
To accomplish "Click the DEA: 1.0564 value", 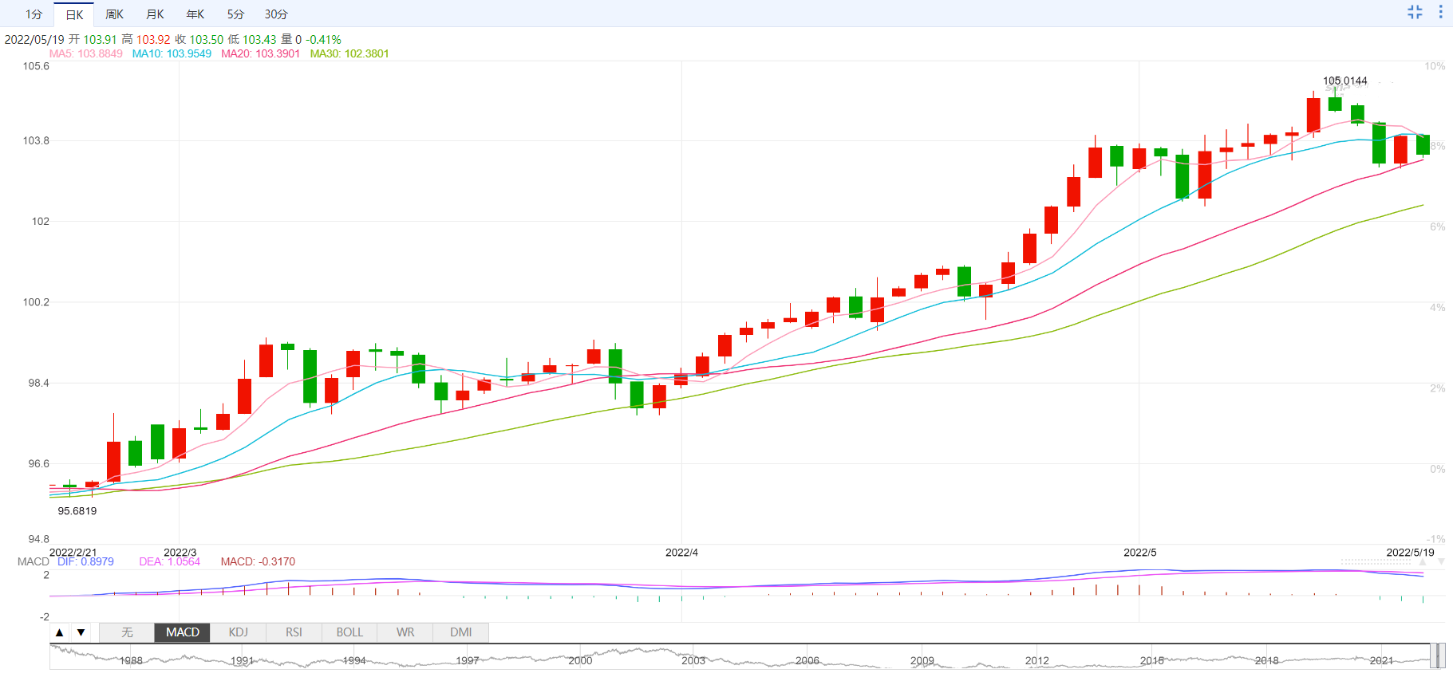I will [x=170, y=561].
